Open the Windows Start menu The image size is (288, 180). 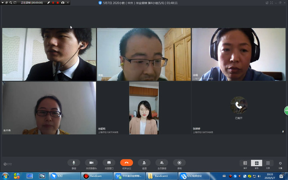click(x=5, y=175)
